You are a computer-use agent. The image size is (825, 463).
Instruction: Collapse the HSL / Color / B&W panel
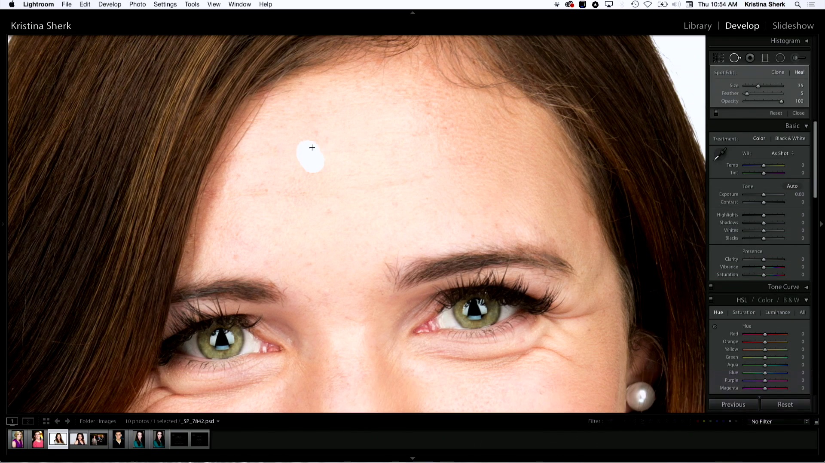tap(807, 300)
